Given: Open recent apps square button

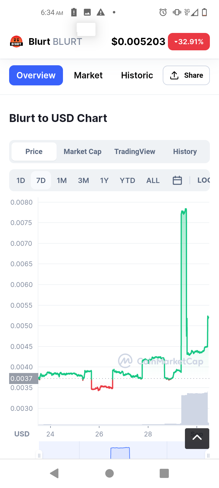Looking at the screenshot, I should click(164, 473).
